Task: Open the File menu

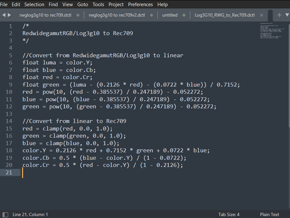Action: 4,5
